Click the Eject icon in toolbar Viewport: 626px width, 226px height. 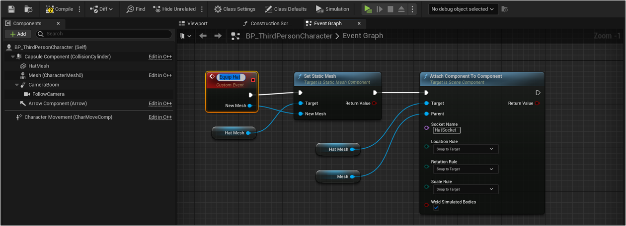pos(401,9)
